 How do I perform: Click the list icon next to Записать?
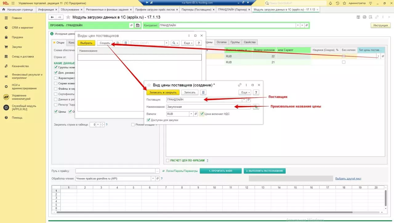203,92
